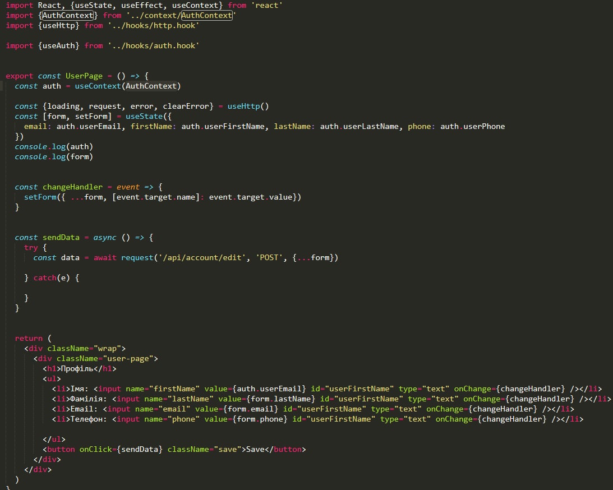Click the 'console.log(form)' line
Viewport: 613px width, 490px height.
(54, 156)
